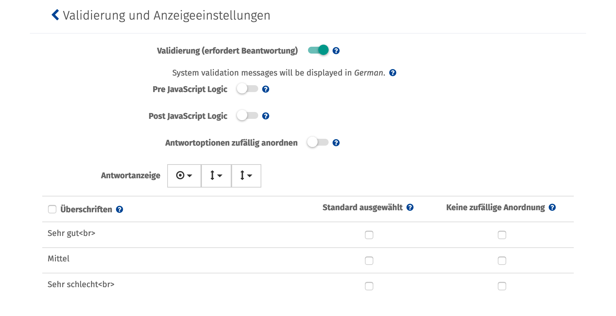Enable Pre JavaScript Logic toggle

(247, 89)
